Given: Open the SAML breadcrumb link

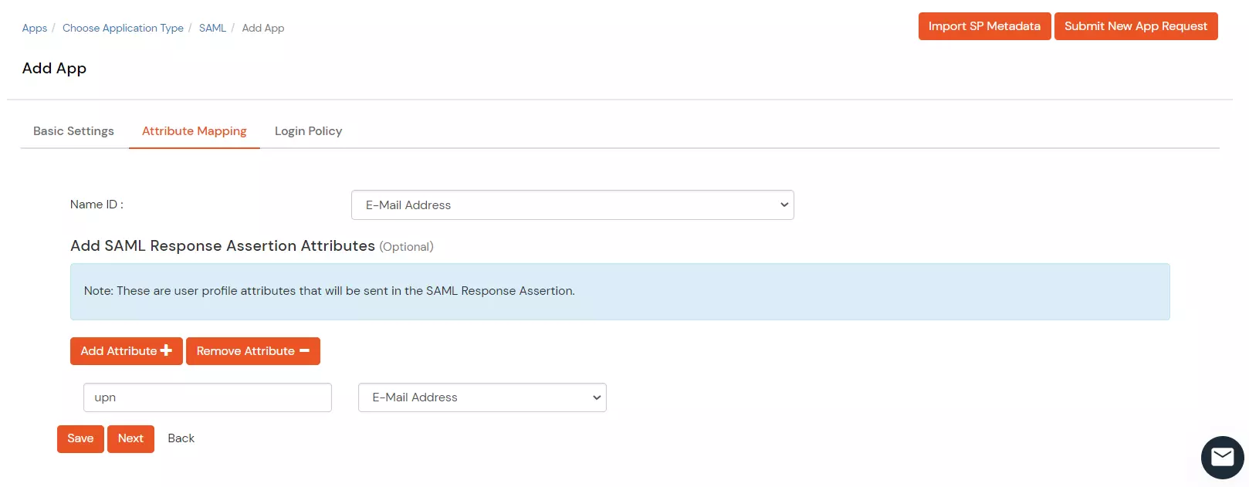Looking at the screenshot, I should click(212, 28).
